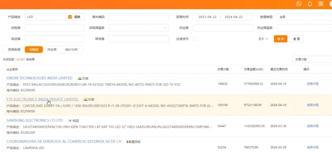Viewport: 332px width, 152px height.
Task: Click amount 97521100.99
Action: click(253, 105)
